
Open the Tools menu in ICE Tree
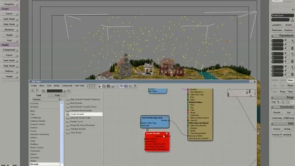tap(49, 86)
